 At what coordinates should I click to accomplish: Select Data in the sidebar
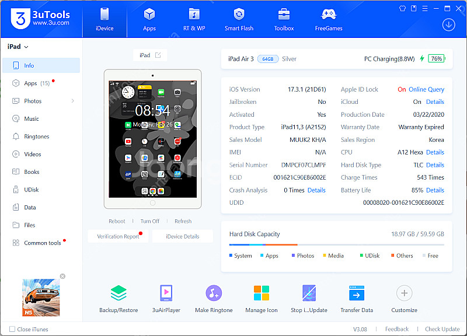[41, 208]
